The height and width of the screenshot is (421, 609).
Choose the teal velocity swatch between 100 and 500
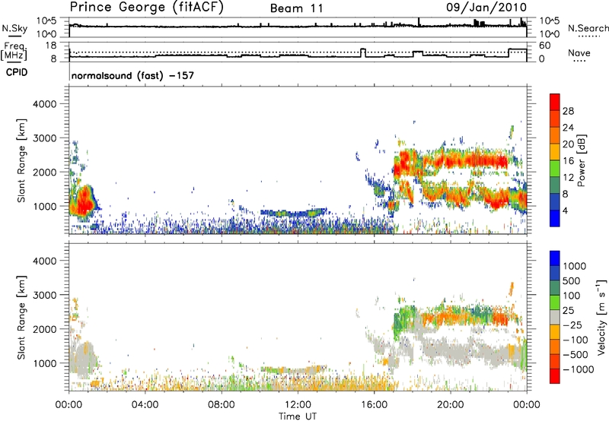tap(555, 288)
